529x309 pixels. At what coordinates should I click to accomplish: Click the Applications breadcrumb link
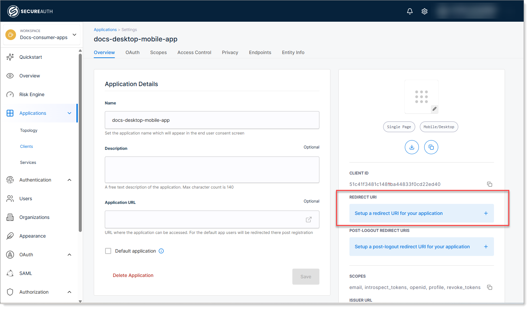[x=105, y=30]
